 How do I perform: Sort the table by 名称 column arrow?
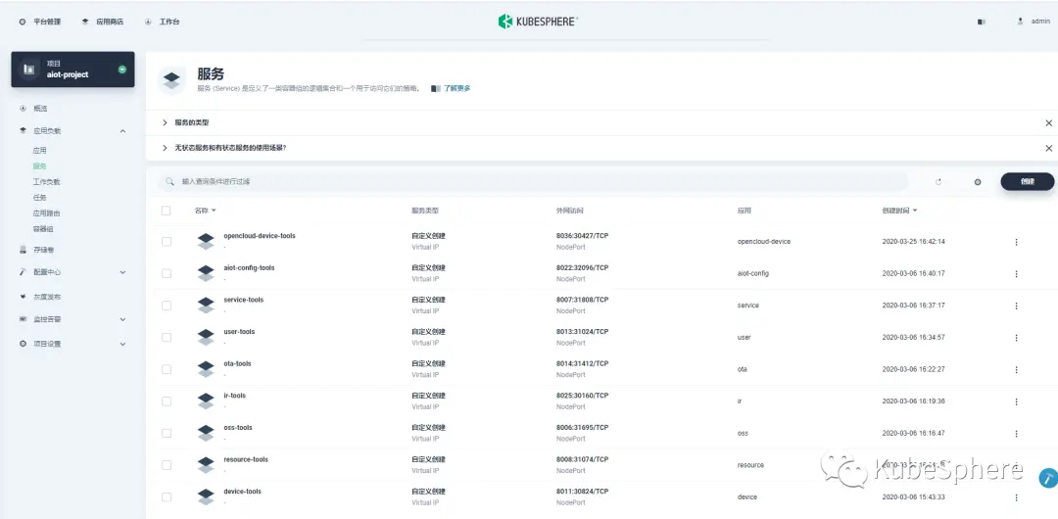pyautogui.click(x=214, y=211)
